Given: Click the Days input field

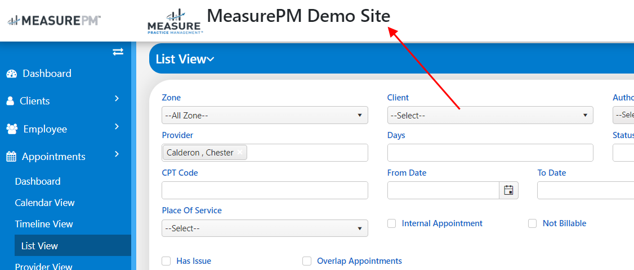Looking at the screenshot, I should [490, 153].
